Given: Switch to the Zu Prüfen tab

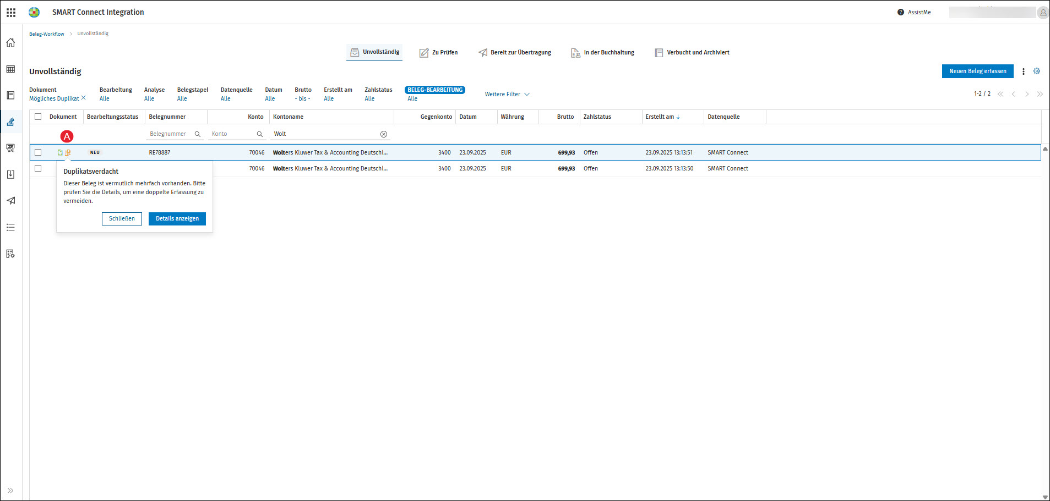Looking at the screenshot, I should point(439,53).
